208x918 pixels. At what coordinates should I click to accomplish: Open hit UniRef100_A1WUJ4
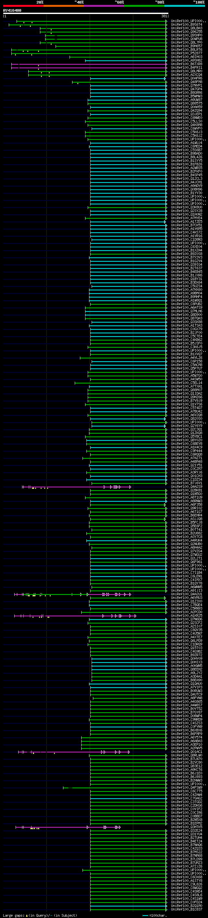pyautogui.click(x=186, y=143)
